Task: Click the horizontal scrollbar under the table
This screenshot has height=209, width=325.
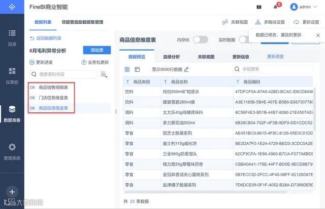Action: click(x=206, y=192)
